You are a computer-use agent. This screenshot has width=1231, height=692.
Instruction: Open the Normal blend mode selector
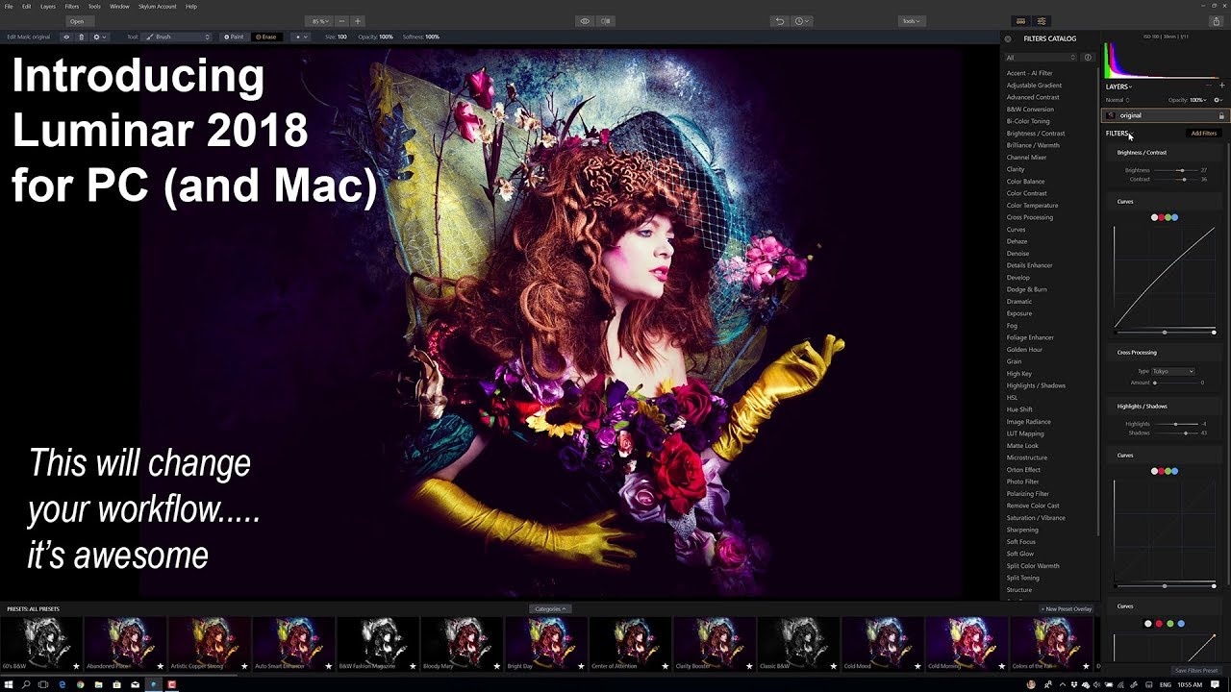[x=1118, y=100]
